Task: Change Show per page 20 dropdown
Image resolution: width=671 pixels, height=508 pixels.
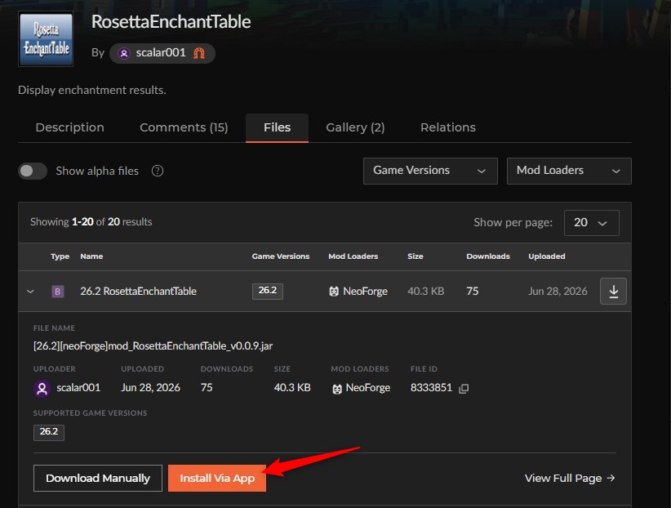Action: coord(591,223)
